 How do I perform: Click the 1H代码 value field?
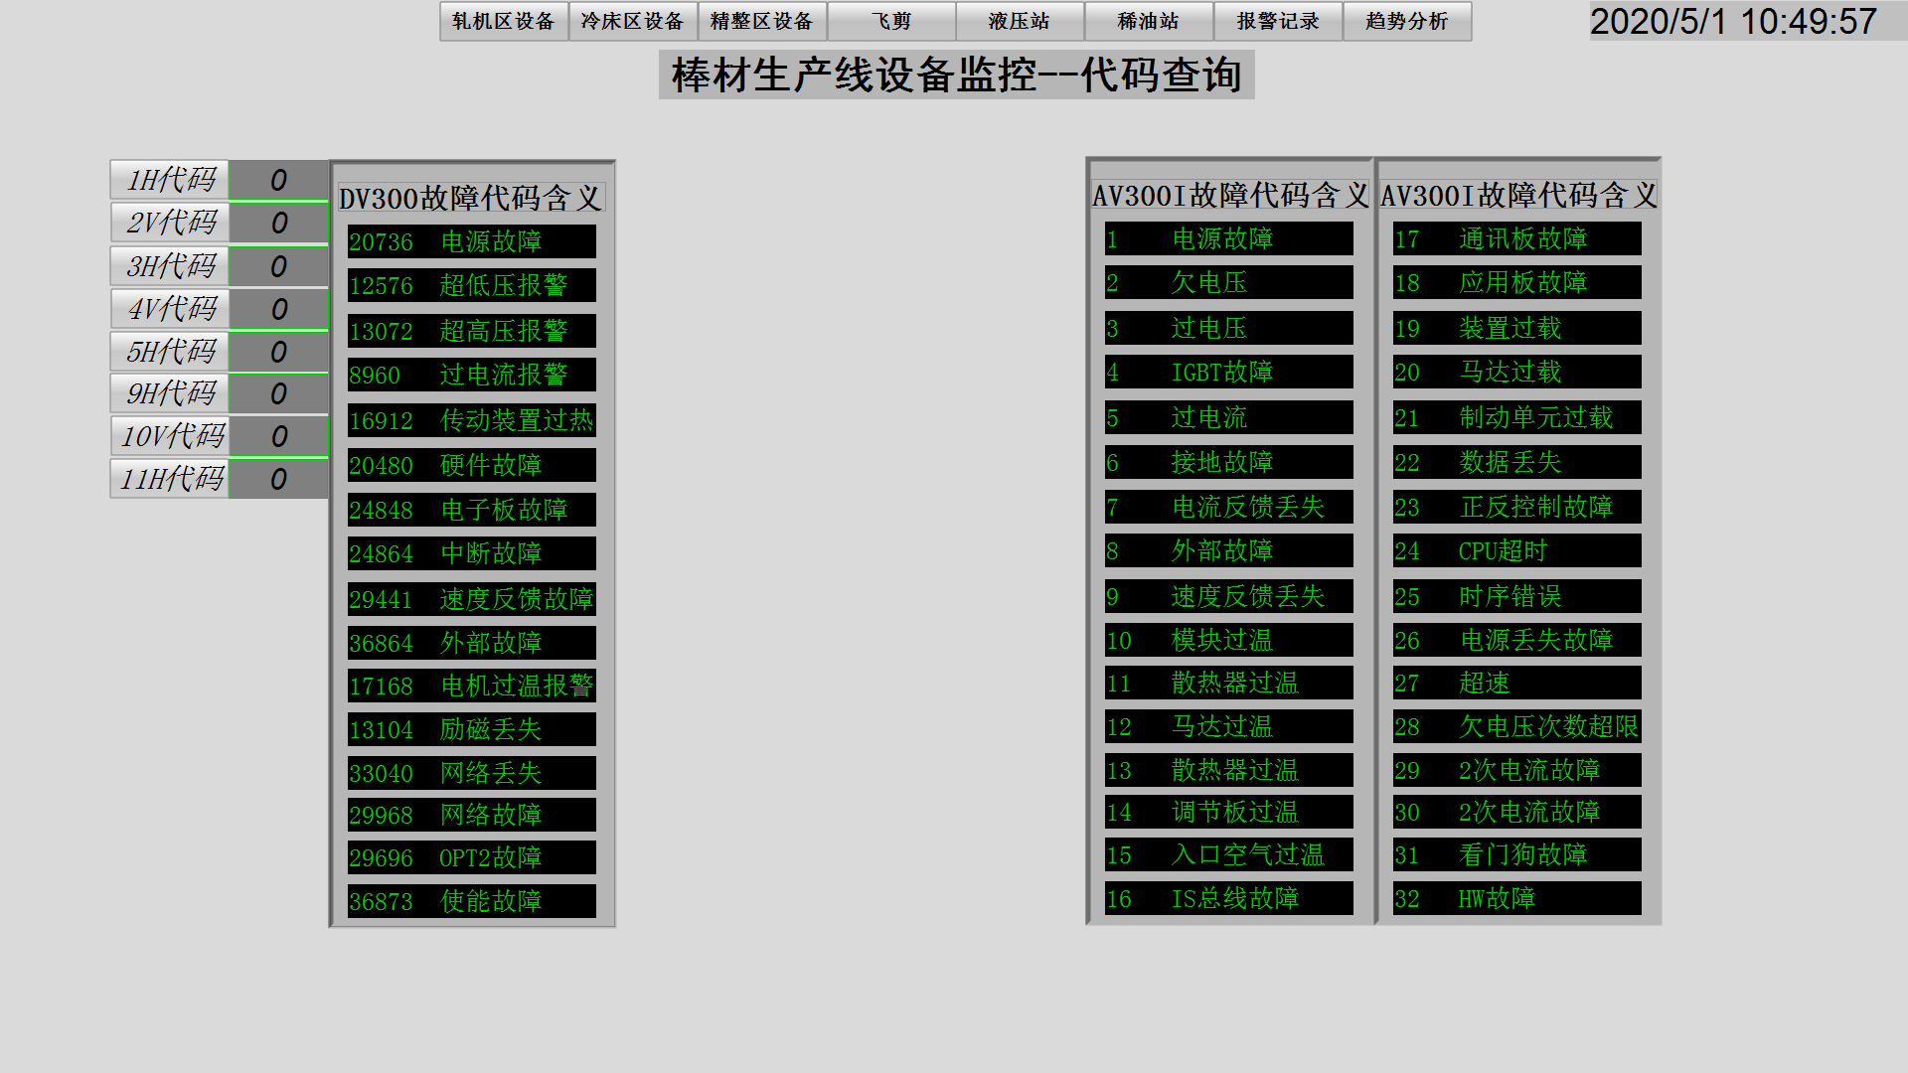(x=278, y=180)
